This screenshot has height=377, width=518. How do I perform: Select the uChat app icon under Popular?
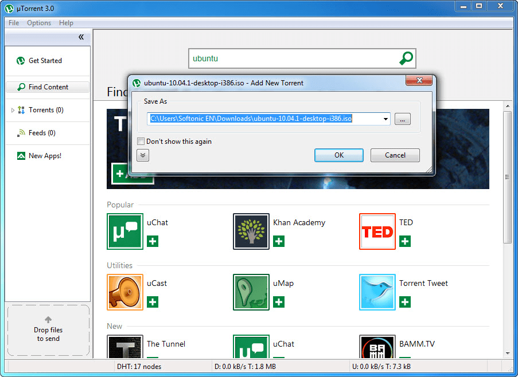(x=124, y=231)
